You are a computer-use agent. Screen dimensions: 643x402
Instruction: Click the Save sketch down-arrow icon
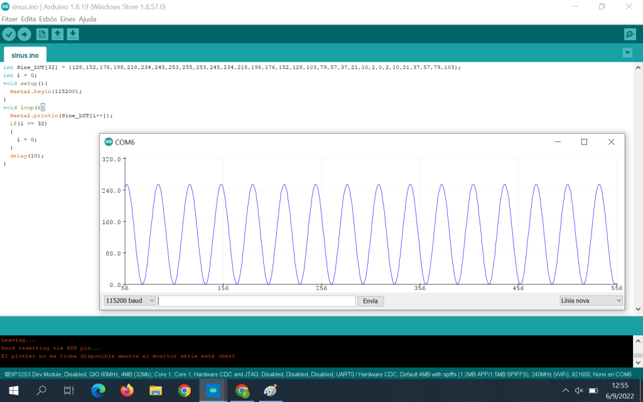tap(73, 35)
